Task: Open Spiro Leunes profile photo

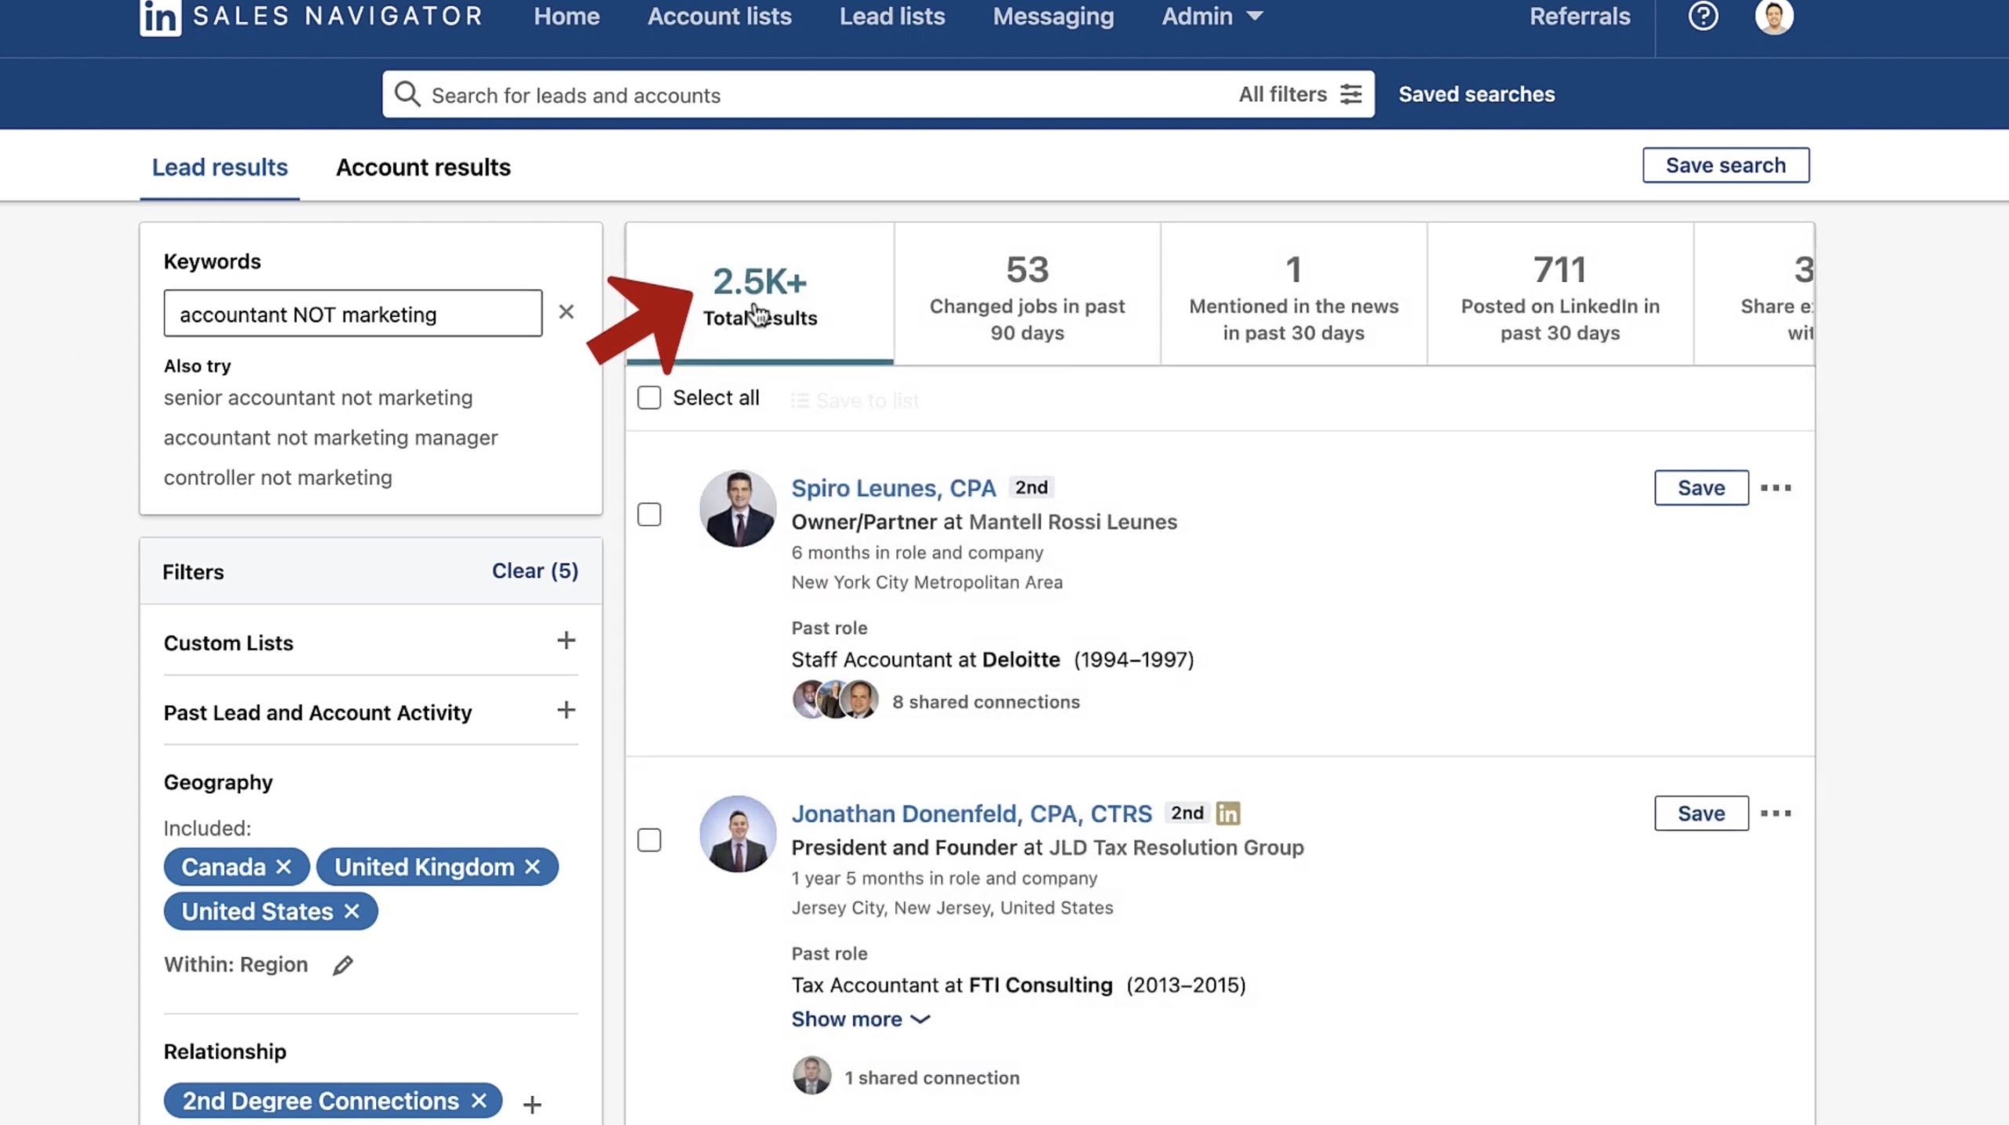Action: click(x=738, y=508)
